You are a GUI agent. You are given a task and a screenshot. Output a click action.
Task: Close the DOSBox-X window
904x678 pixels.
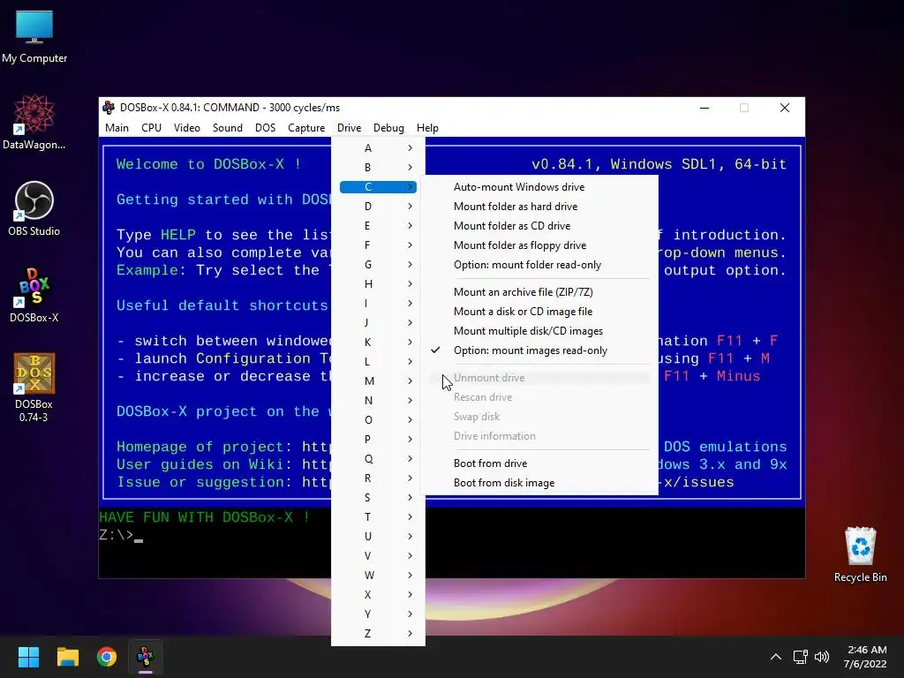[x=785, y=108]
